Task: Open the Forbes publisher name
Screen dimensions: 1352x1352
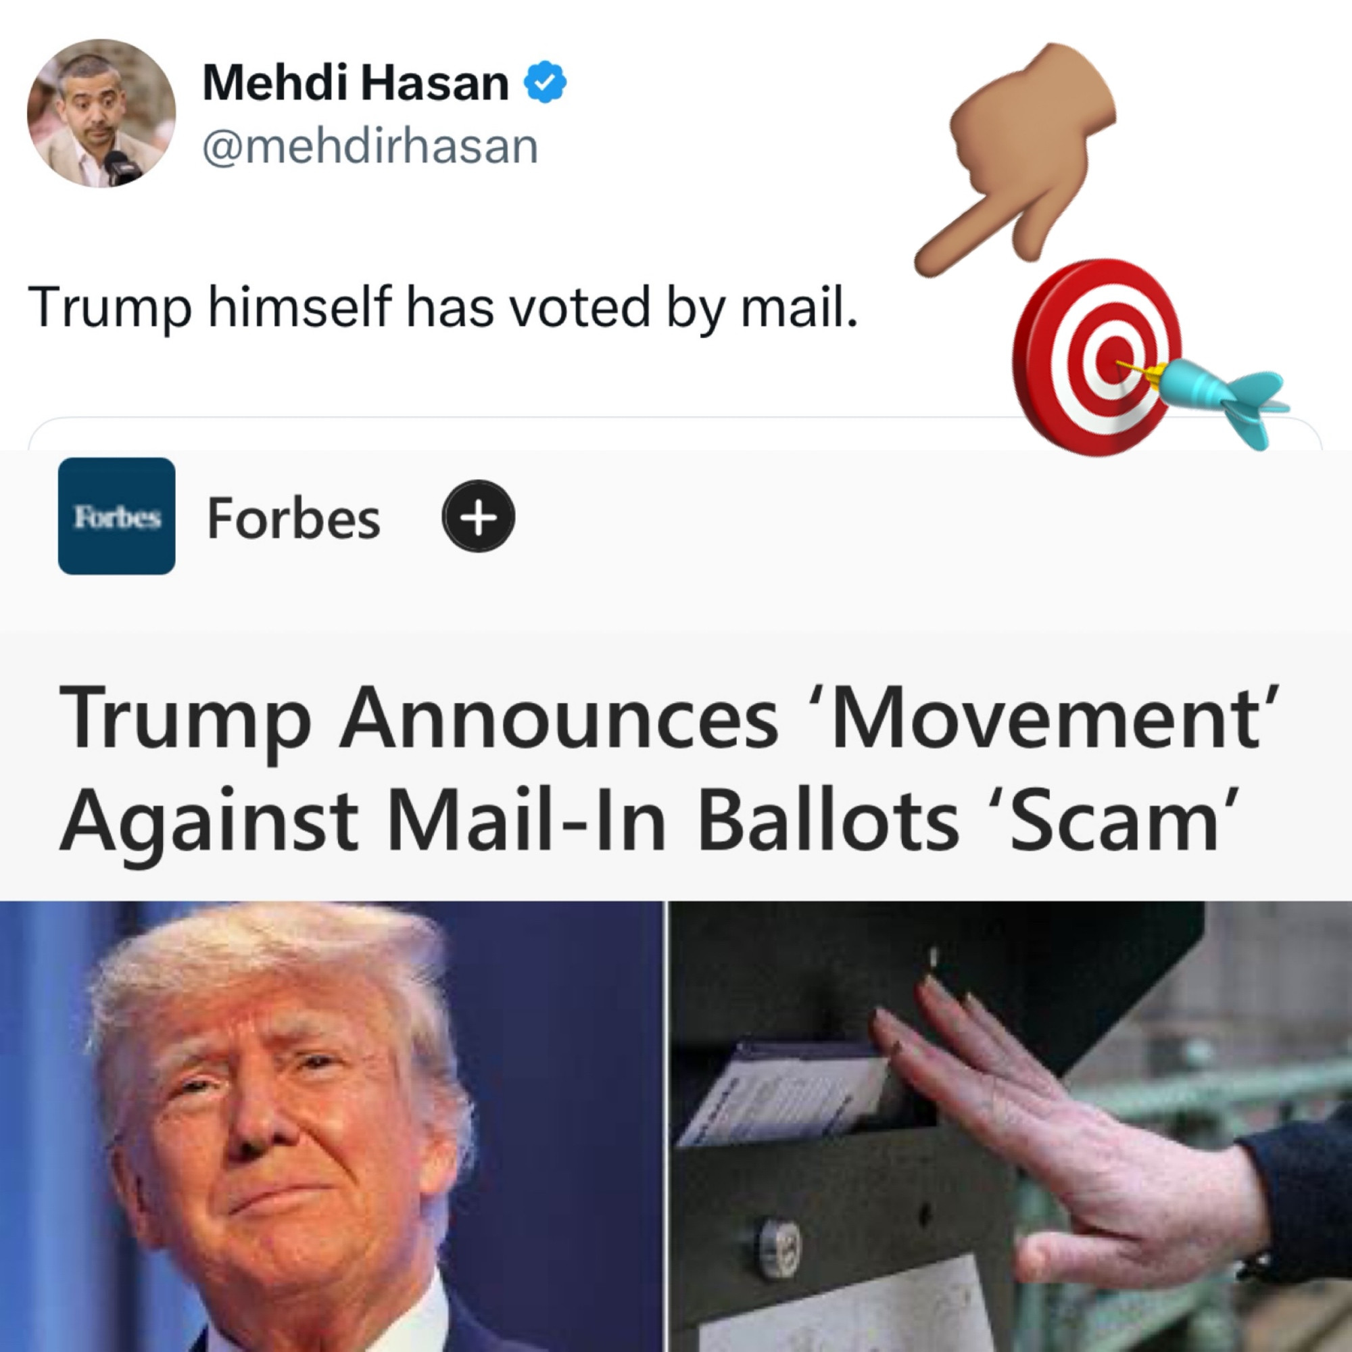Action: [x=294, y=518]
